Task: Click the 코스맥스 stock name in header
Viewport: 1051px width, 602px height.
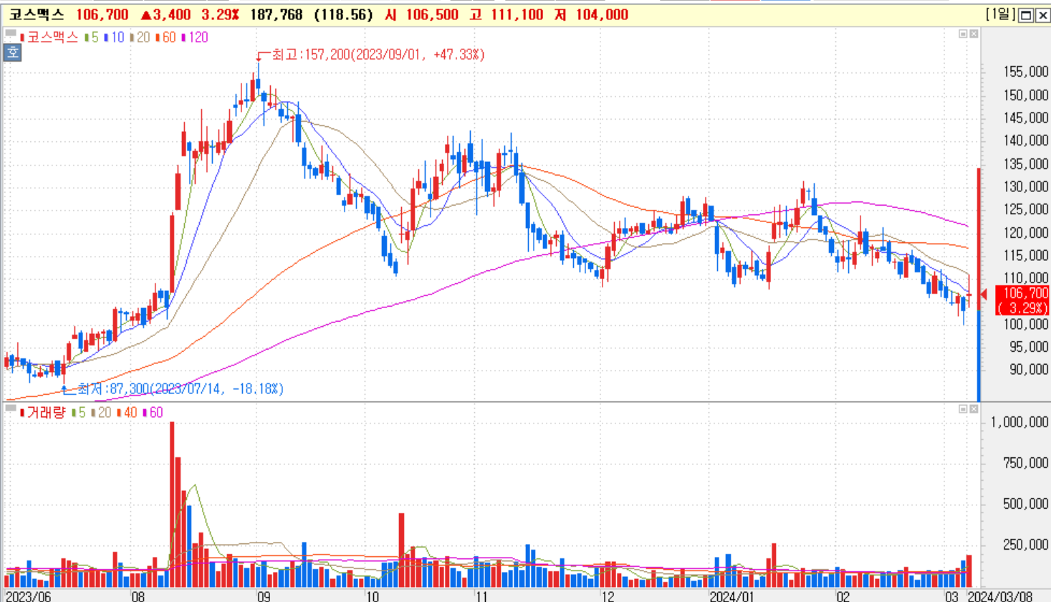Action: (37, 14)
